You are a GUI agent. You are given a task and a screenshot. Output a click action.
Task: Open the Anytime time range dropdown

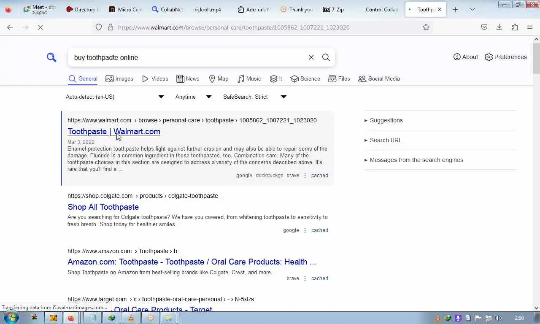tap(193, 97)
